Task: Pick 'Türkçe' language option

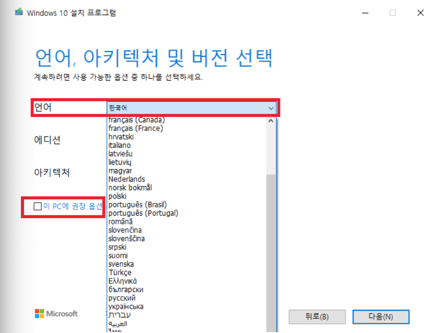Action: 187,272
